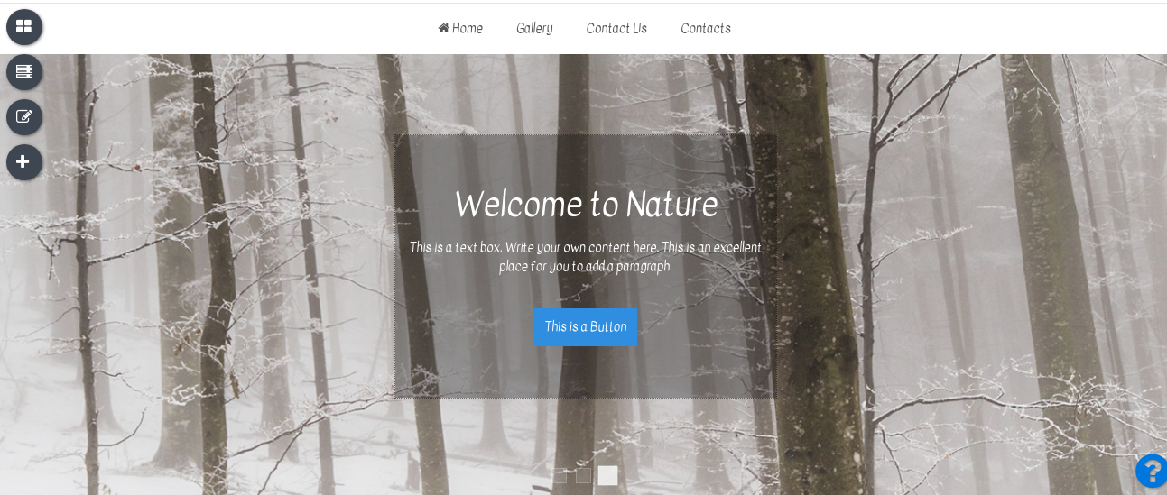The image size is (1167, 495).
Task: Click the white navigation bar background
Action: [903, 28]
